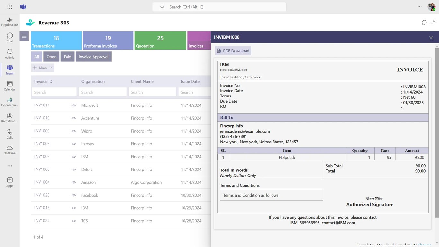View Accenture invoice via eye icon
This screenshot has height=247, width=439.
coord(74,118)
